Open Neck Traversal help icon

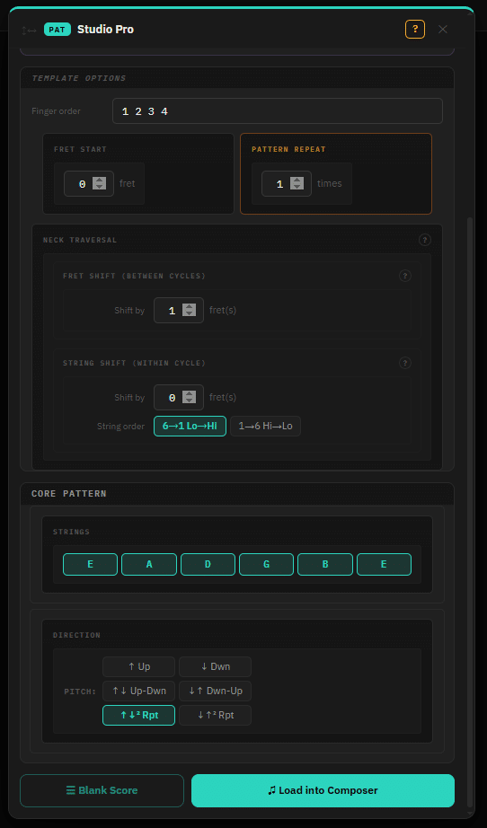pos(425,240)
